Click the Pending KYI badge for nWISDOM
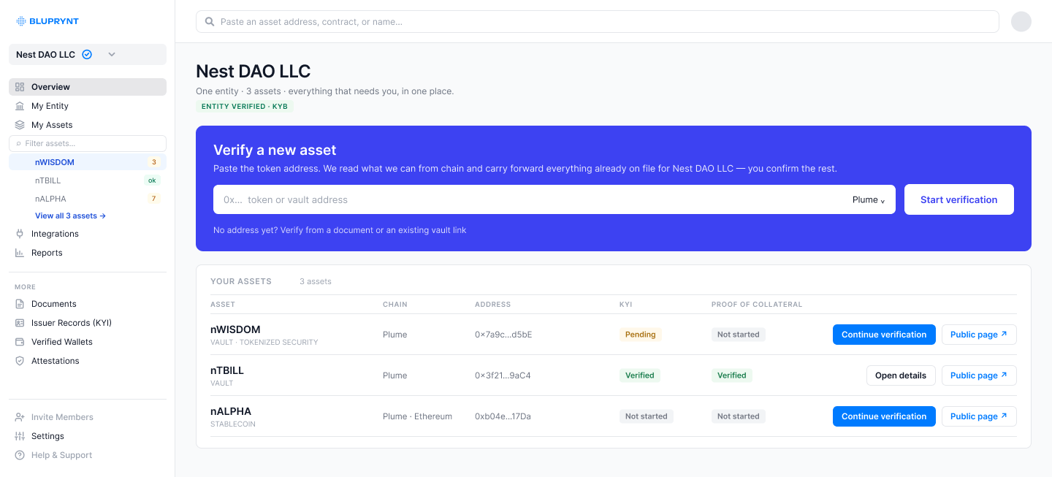Viewport: 1052px width, 477px height. [640, 335]
